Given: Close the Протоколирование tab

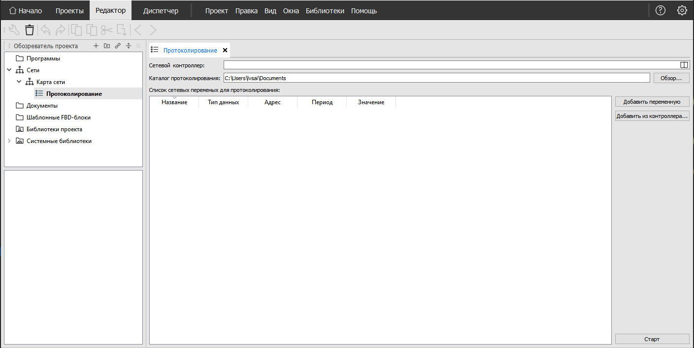Looking at the screenshot, I should (x=225, y=50).
